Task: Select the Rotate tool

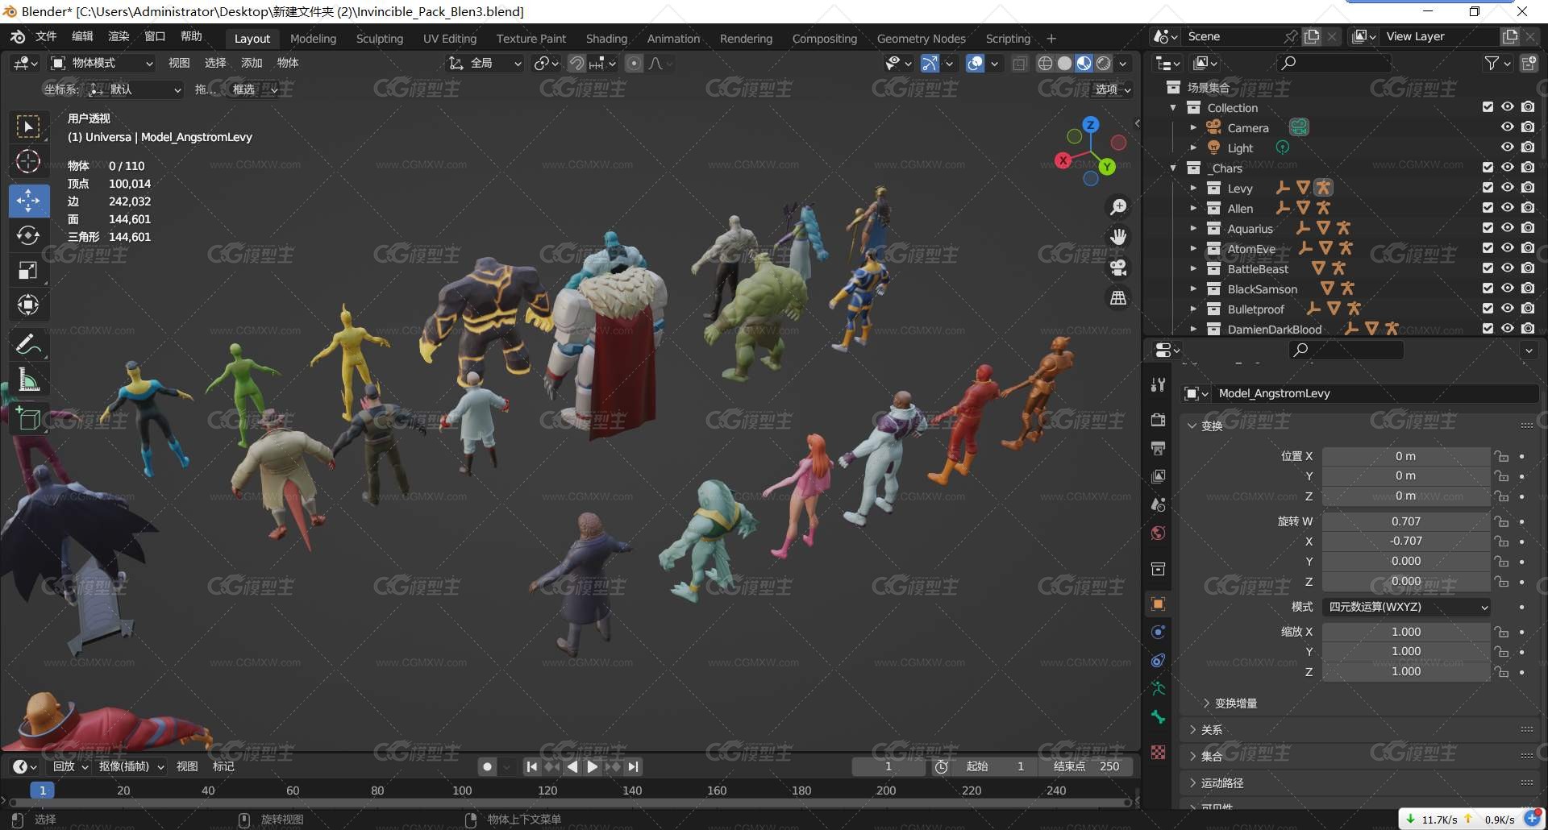Action: [x=28, y=235]
